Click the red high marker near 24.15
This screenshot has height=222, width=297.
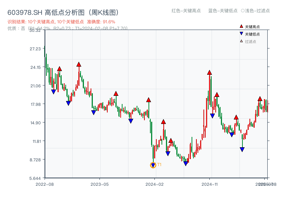79,64
